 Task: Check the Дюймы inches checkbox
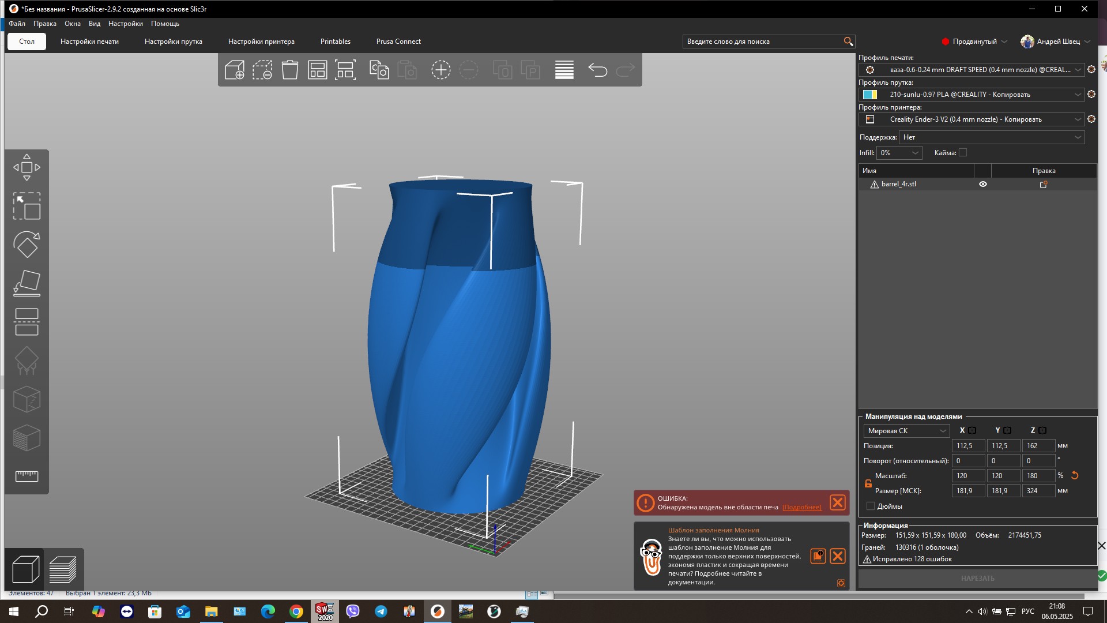[871, 506]
